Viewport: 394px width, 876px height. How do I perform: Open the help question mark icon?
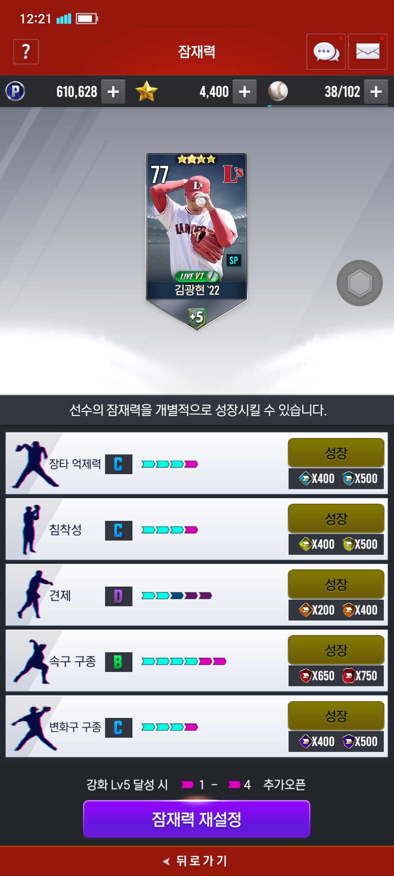(x=26, y=51)
